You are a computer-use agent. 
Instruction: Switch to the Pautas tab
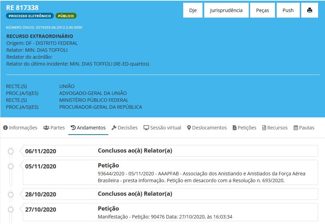coord(304,128)
